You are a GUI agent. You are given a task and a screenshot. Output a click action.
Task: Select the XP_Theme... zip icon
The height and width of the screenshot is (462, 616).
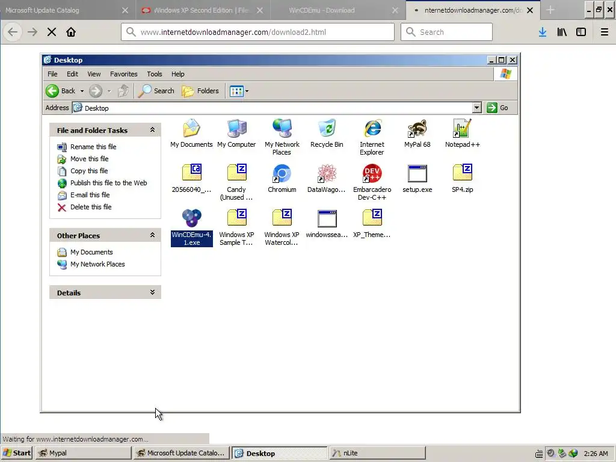tap(372, 218)
